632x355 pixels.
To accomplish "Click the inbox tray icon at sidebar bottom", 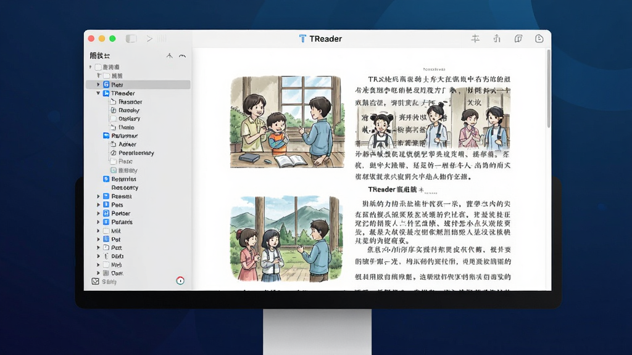I will (95, 281).
